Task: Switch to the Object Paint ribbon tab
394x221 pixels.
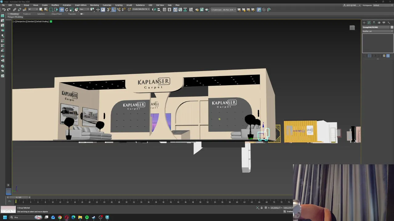Action: (56, 14)
